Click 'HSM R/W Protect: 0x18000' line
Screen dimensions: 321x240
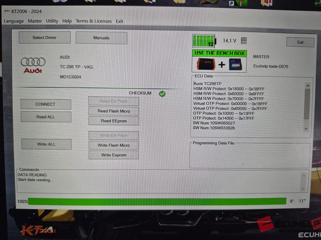pyautogui.click(x=229, y=89)
